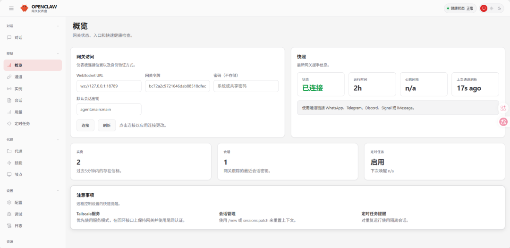510x248 pixels.
Task: Open 调试 debug bug icon
Action: (9, 214)
